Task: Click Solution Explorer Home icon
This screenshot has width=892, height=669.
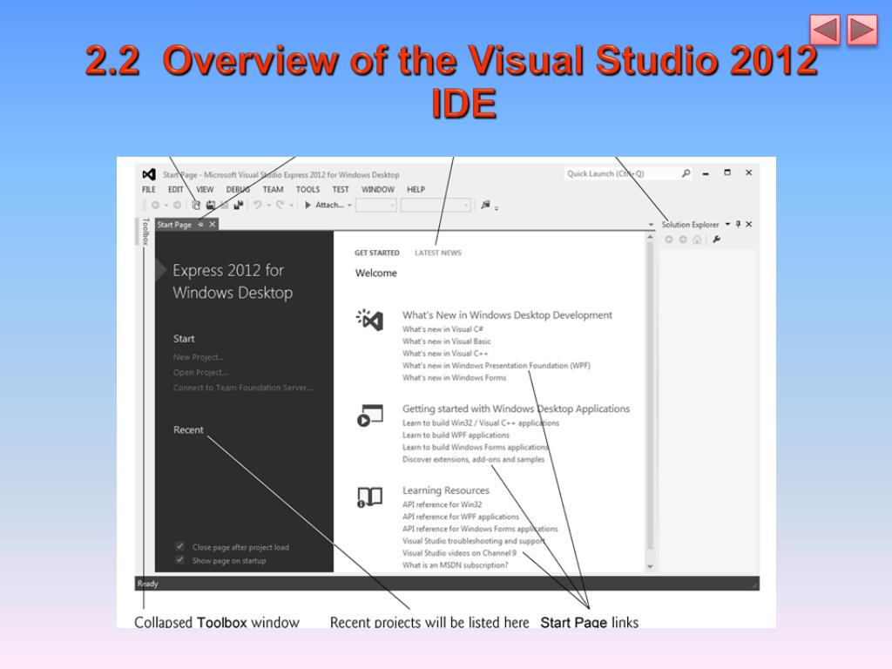Action: click(x=697, y=240)
